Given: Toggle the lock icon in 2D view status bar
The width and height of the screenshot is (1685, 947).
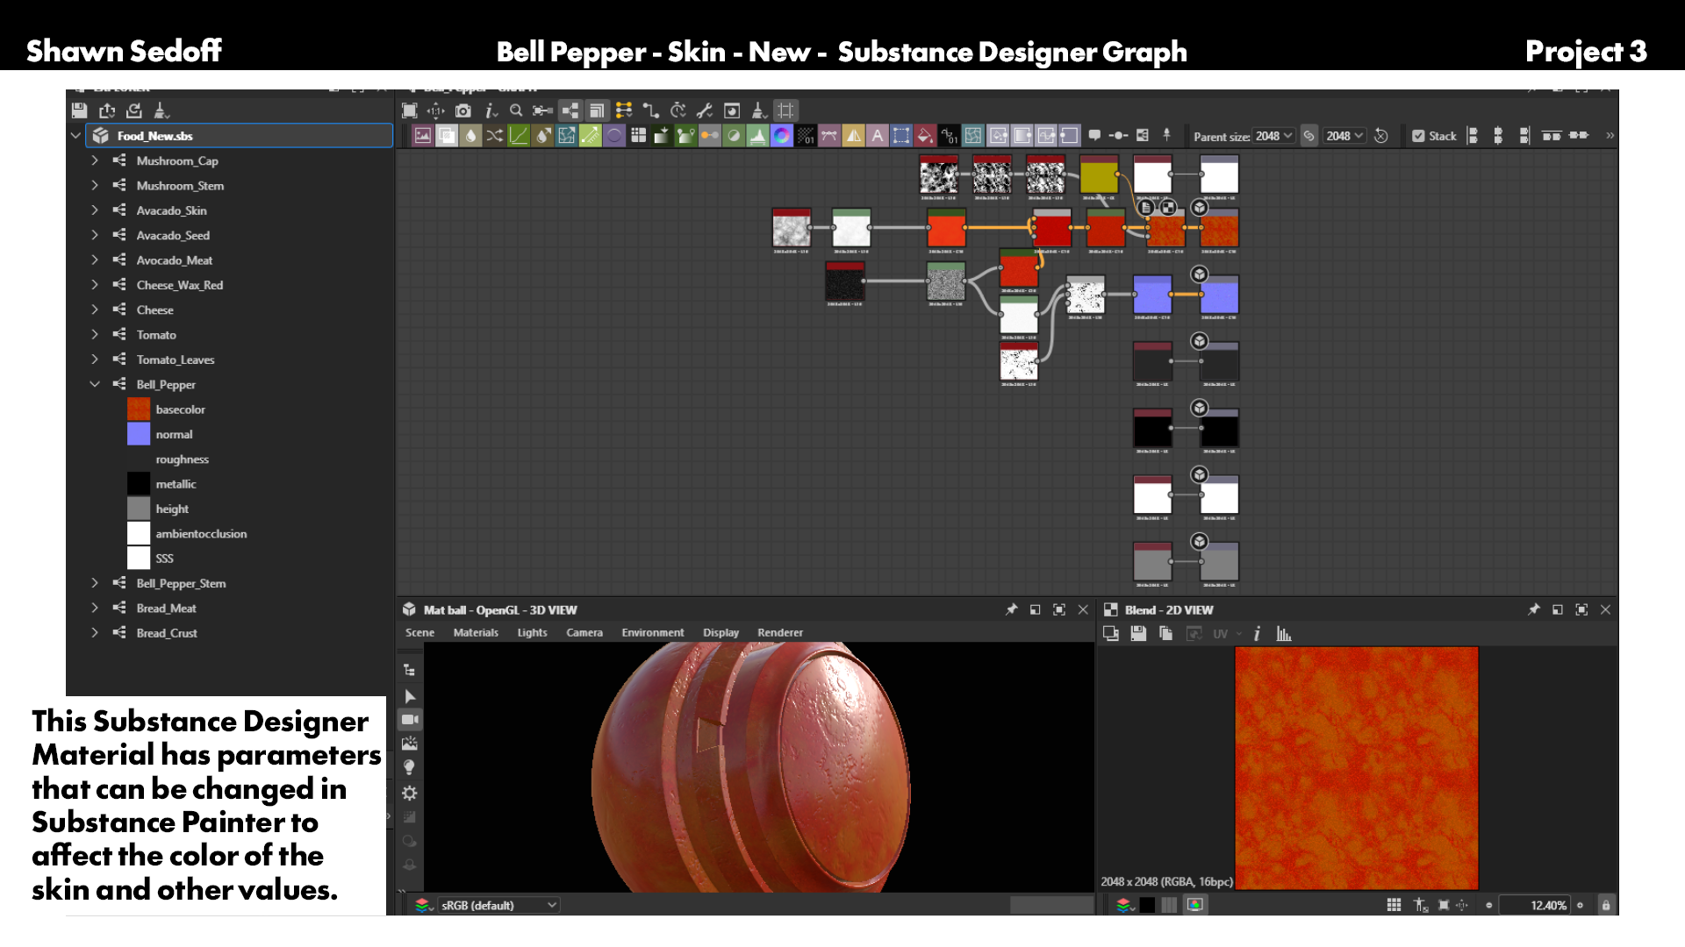Looking at the screenshot, I should pos(1606,906).
